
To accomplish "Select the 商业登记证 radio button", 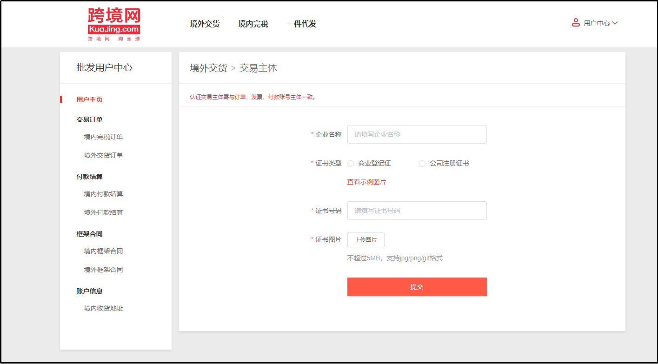I will [x=351, y=164].
